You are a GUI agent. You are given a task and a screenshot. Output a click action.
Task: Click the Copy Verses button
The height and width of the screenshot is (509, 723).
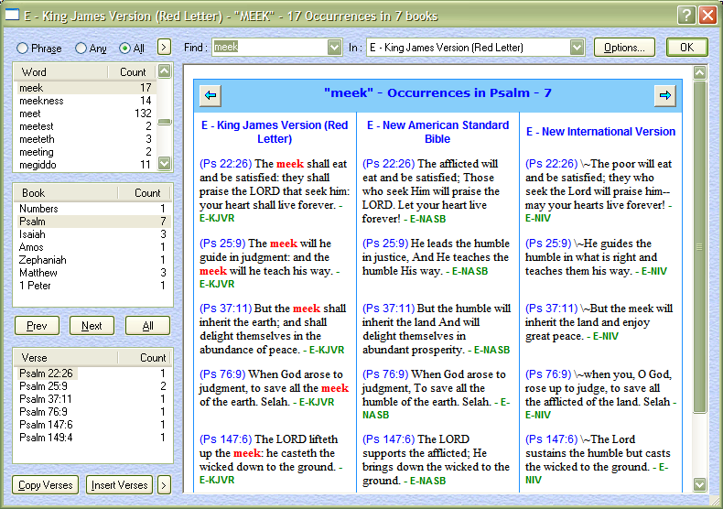45,484
